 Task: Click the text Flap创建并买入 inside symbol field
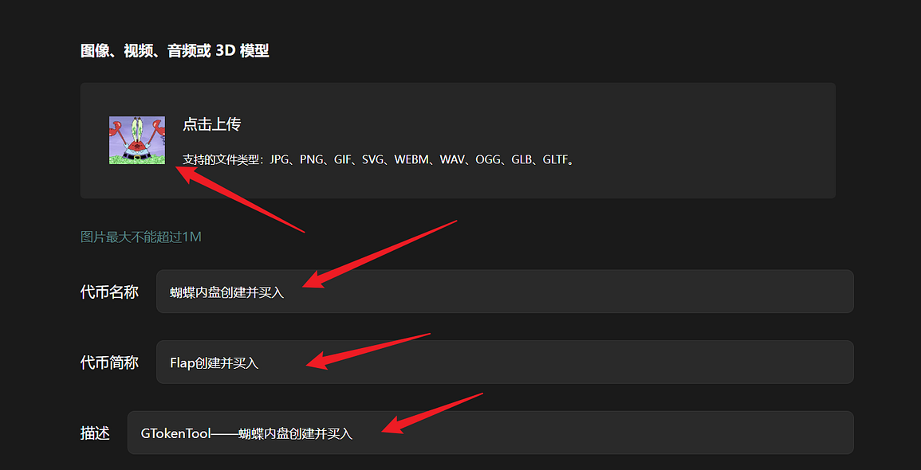(x=215, y=362)
